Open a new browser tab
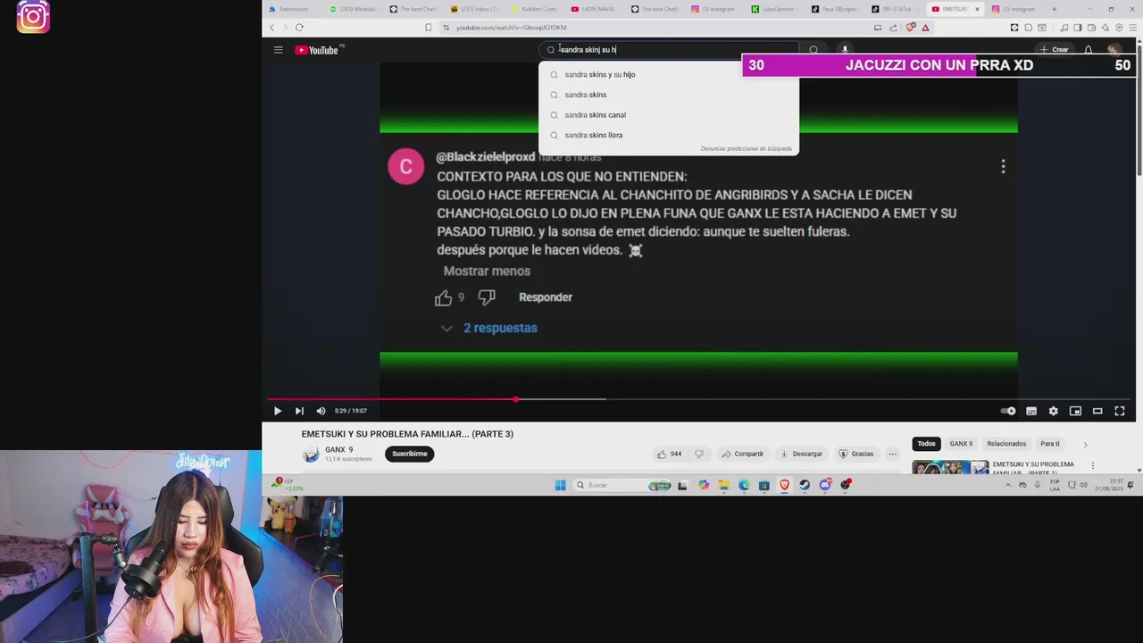 click(x=1054, y=9)
